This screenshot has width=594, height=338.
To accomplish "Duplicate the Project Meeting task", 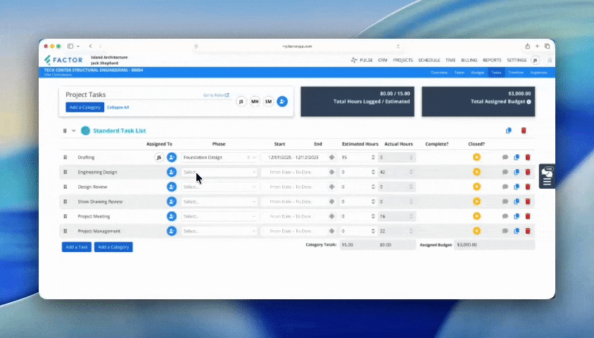I will coord(517,216).
